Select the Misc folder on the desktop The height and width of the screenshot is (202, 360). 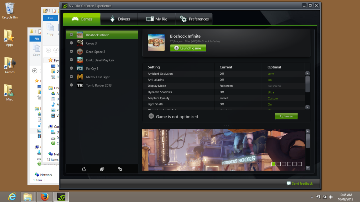coord(10,93)
